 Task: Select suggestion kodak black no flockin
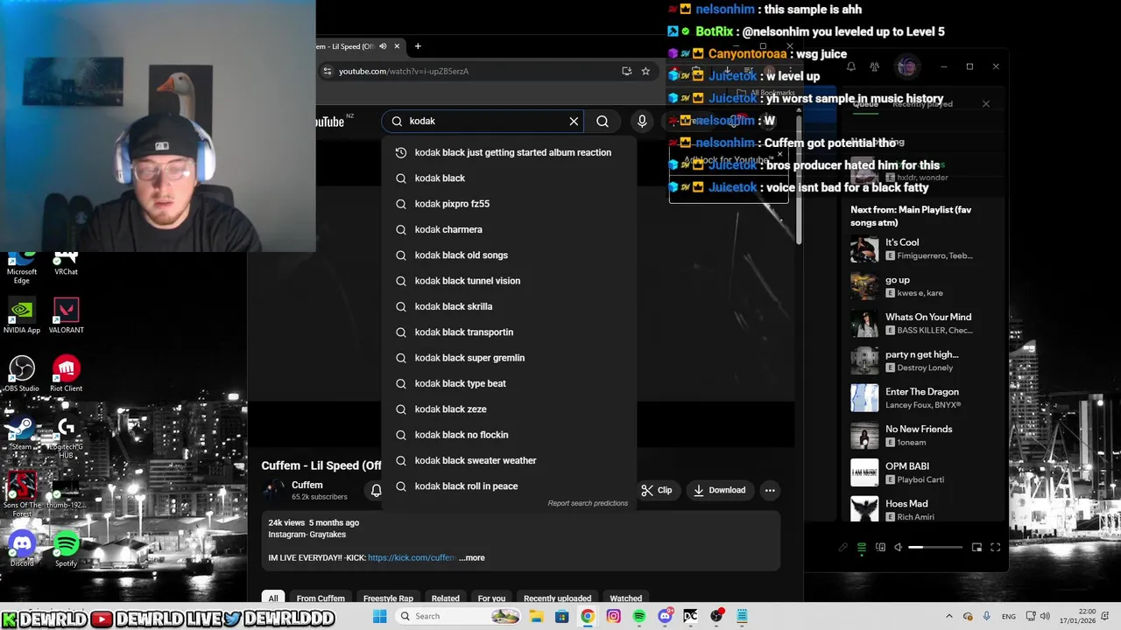pyautogui.click(x=509, y=435)
